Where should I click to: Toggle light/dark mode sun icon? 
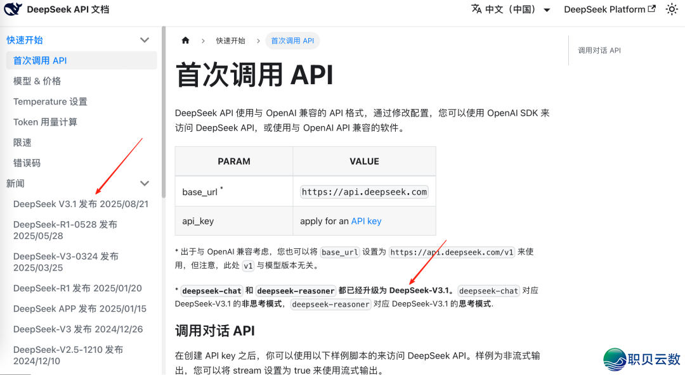click(x=672, y=9)
